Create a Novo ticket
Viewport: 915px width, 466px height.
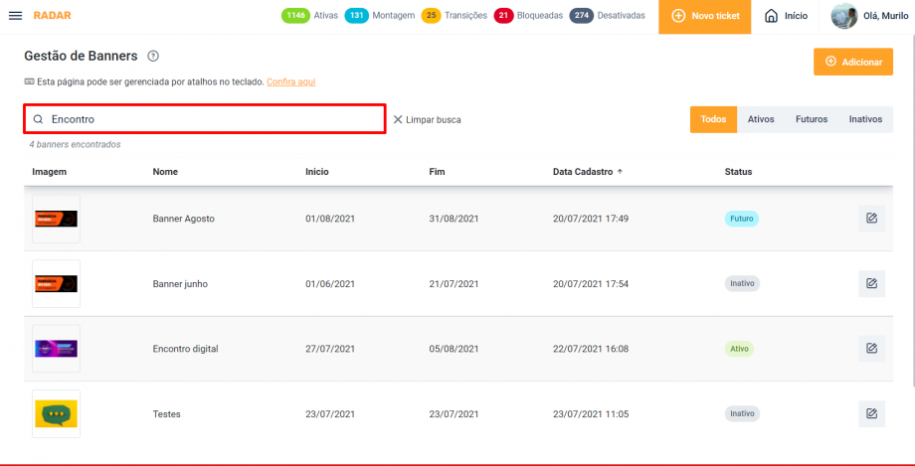[705, 16]
